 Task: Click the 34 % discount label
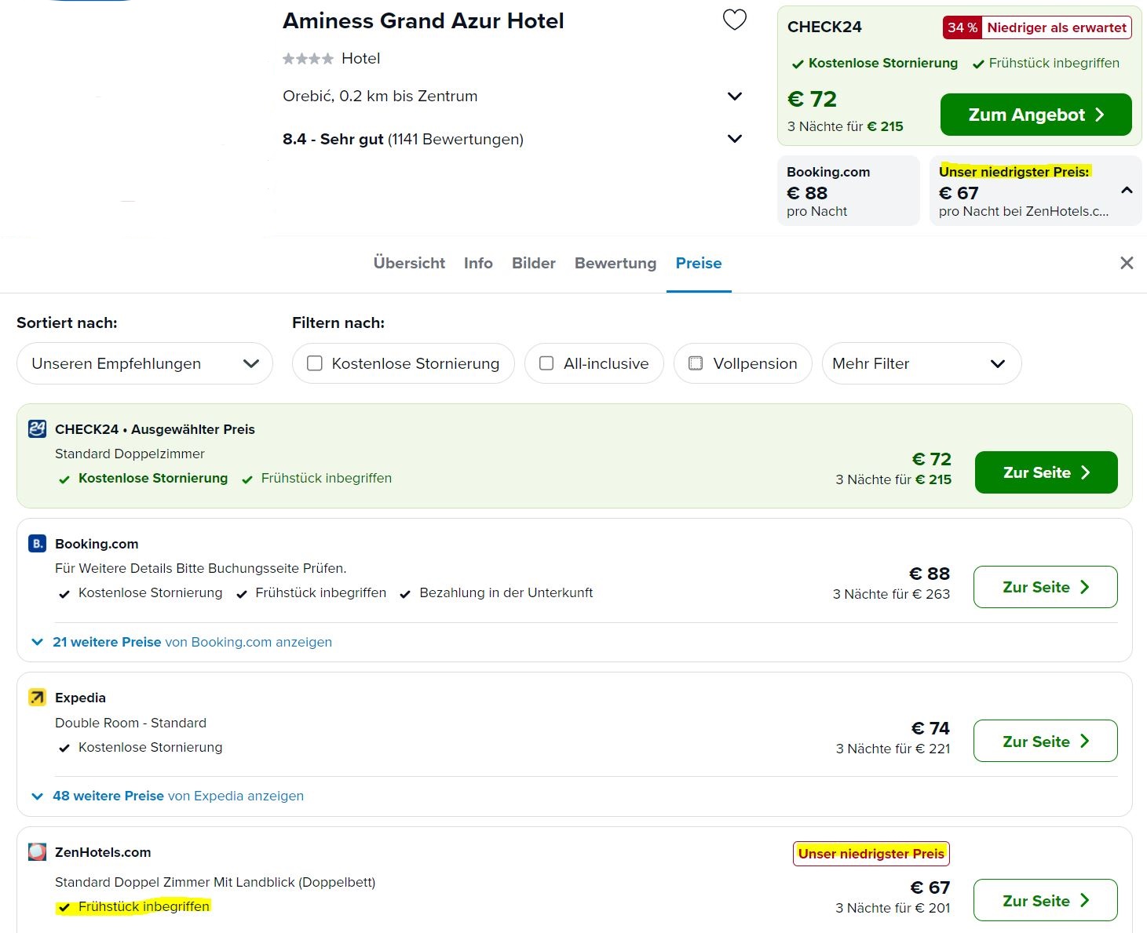[963, 27]
